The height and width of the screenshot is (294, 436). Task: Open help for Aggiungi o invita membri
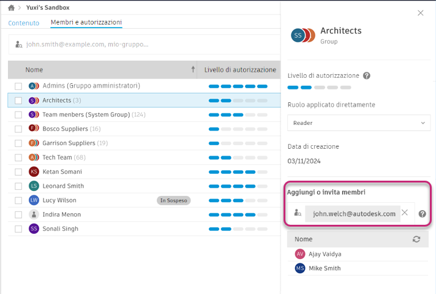pos(423,214)
